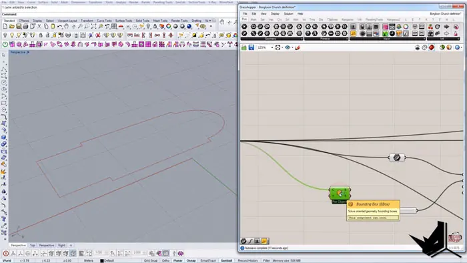Open the Solution menu in Grasshopper
Image resolution: width=467 pixels, height=263 pixels.
(x=288, y=14)
